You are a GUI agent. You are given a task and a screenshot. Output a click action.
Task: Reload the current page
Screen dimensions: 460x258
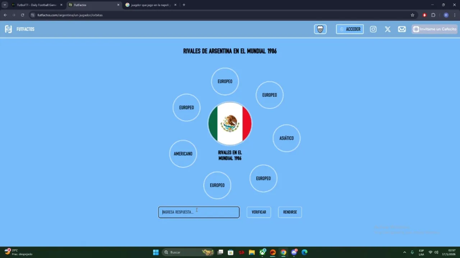click(22, 15)
